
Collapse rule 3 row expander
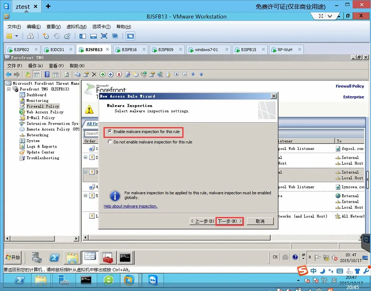(x=86, y=172)
